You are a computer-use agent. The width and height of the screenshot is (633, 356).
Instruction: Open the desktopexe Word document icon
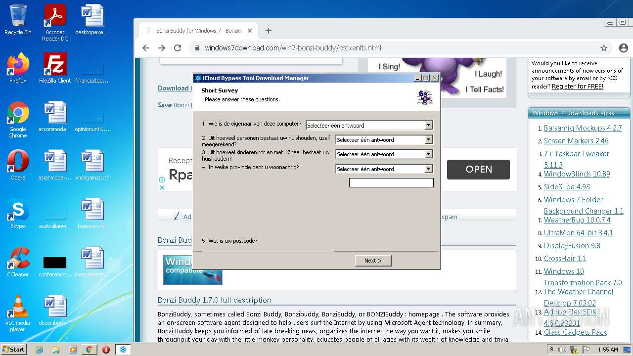92,20
